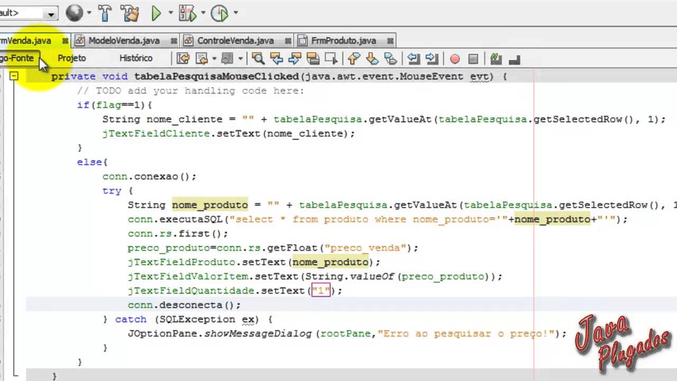Switch to the ModeloVenda.java tab
This screenshot has height=381, width=677.
[124, 41]
